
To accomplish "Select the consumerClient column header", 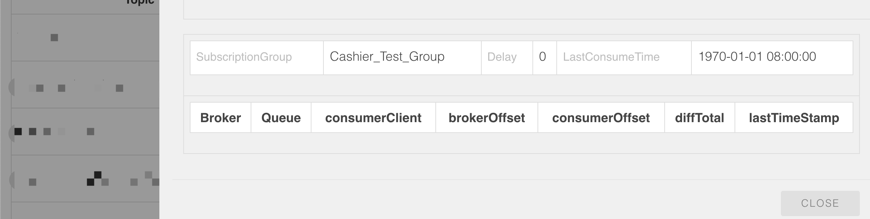I will pyautogui.click(x=373, y=118).
